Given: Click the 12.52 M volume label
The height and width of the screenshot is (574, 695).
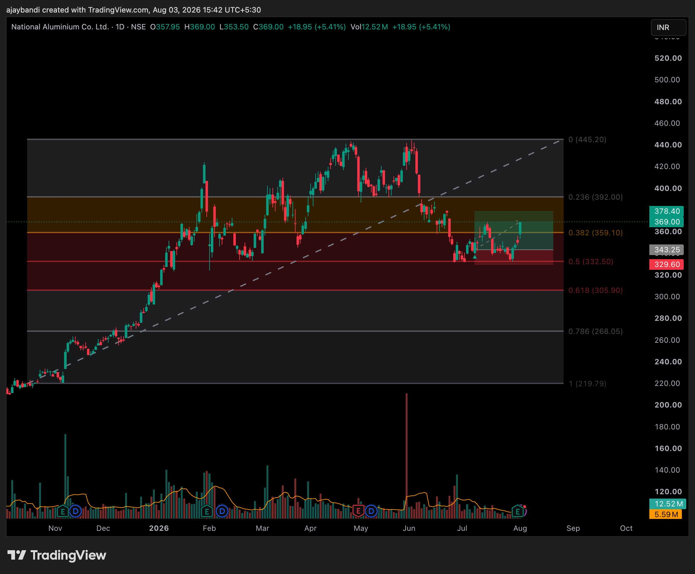Looking at the screenshot, I should [667, 504].
